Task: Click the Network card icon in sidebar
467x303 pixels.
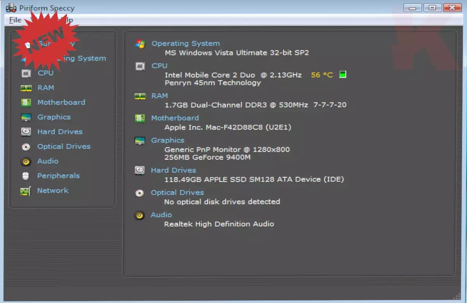Action: (x=26, y=191)
